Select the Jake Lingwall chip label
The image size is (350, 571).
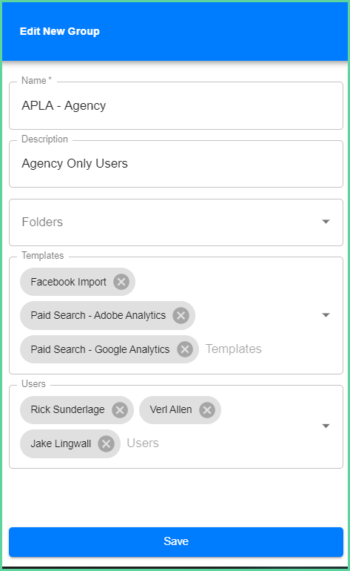tap(61, 443)
